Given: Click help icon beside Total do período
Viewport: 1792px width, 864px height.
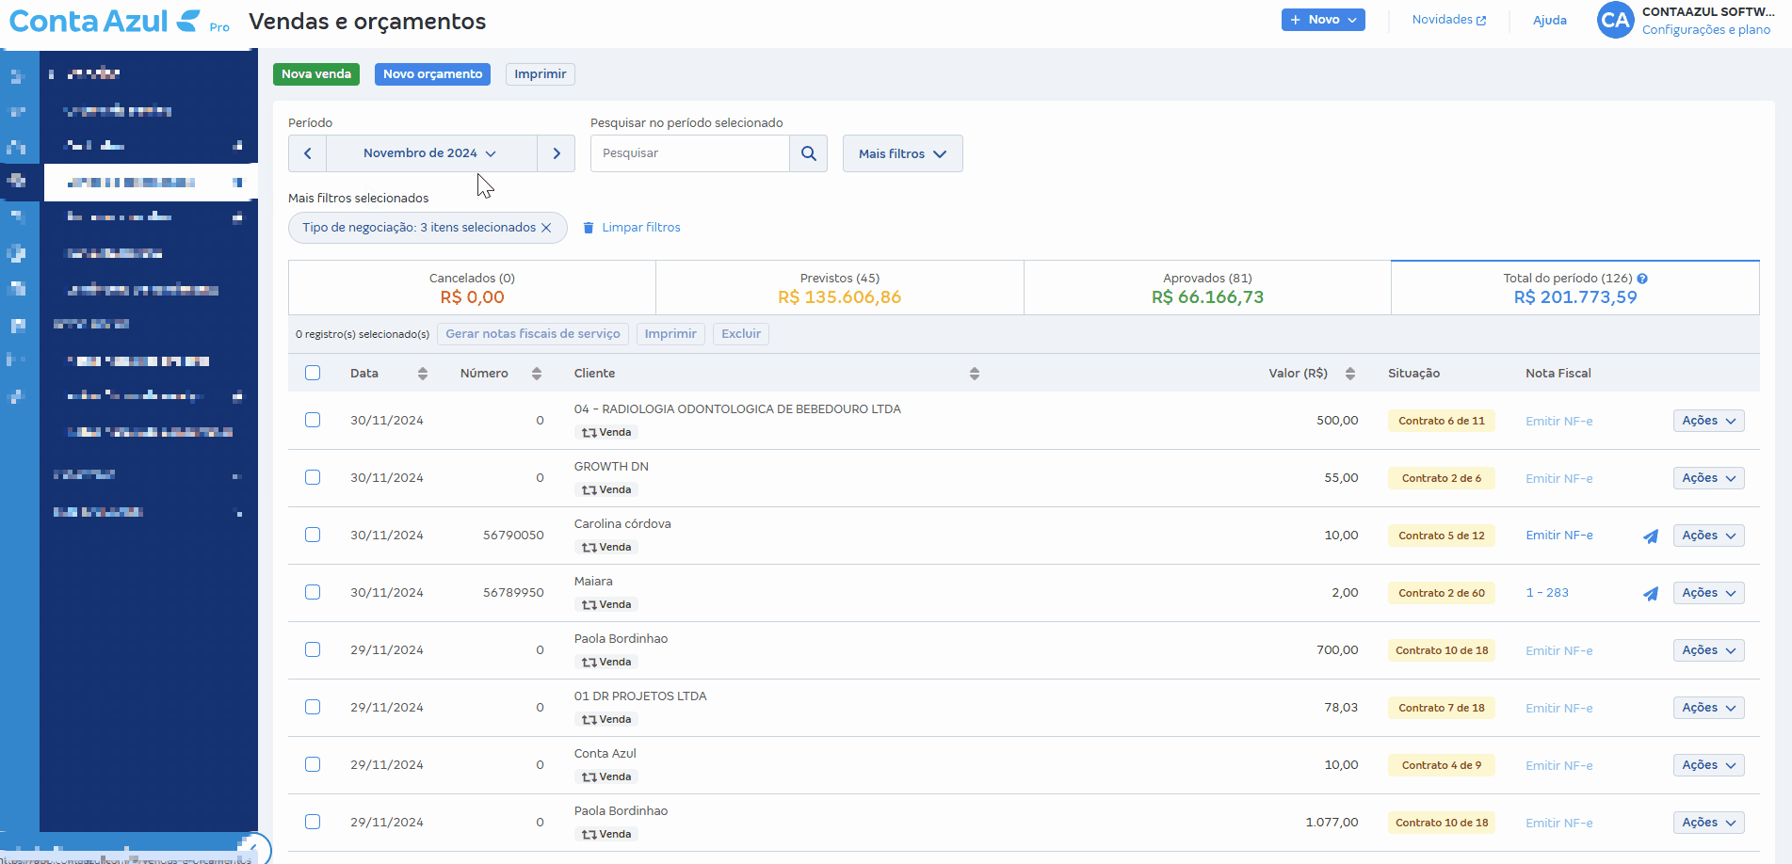Looking at the screenshot, I should tap(1642, 279).
